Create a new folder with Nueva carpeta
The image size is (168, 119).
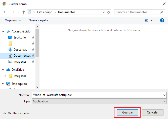click(38, 20)
